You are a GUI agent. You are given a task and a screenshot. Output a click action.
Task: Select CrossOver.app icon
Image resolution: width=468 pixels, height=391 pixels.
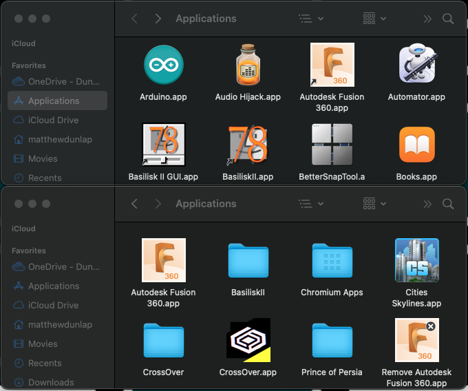pos(248,340)
